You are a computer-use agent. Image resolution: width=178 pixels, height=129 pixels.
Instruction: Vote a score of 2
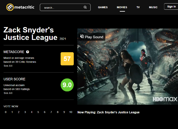(19, 112)
